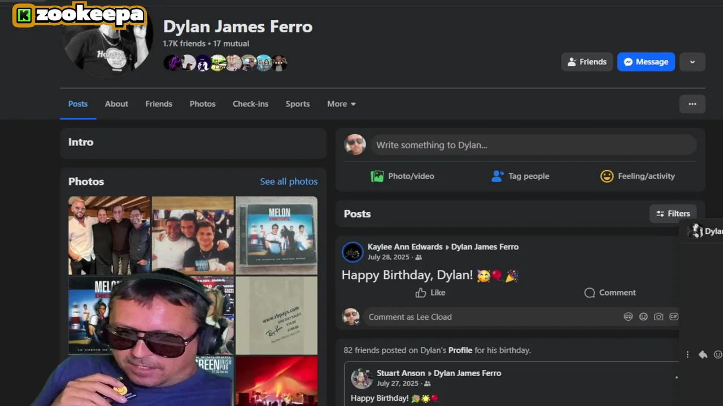Choose Tag people option
723x406 pixels.
[520, 176]
